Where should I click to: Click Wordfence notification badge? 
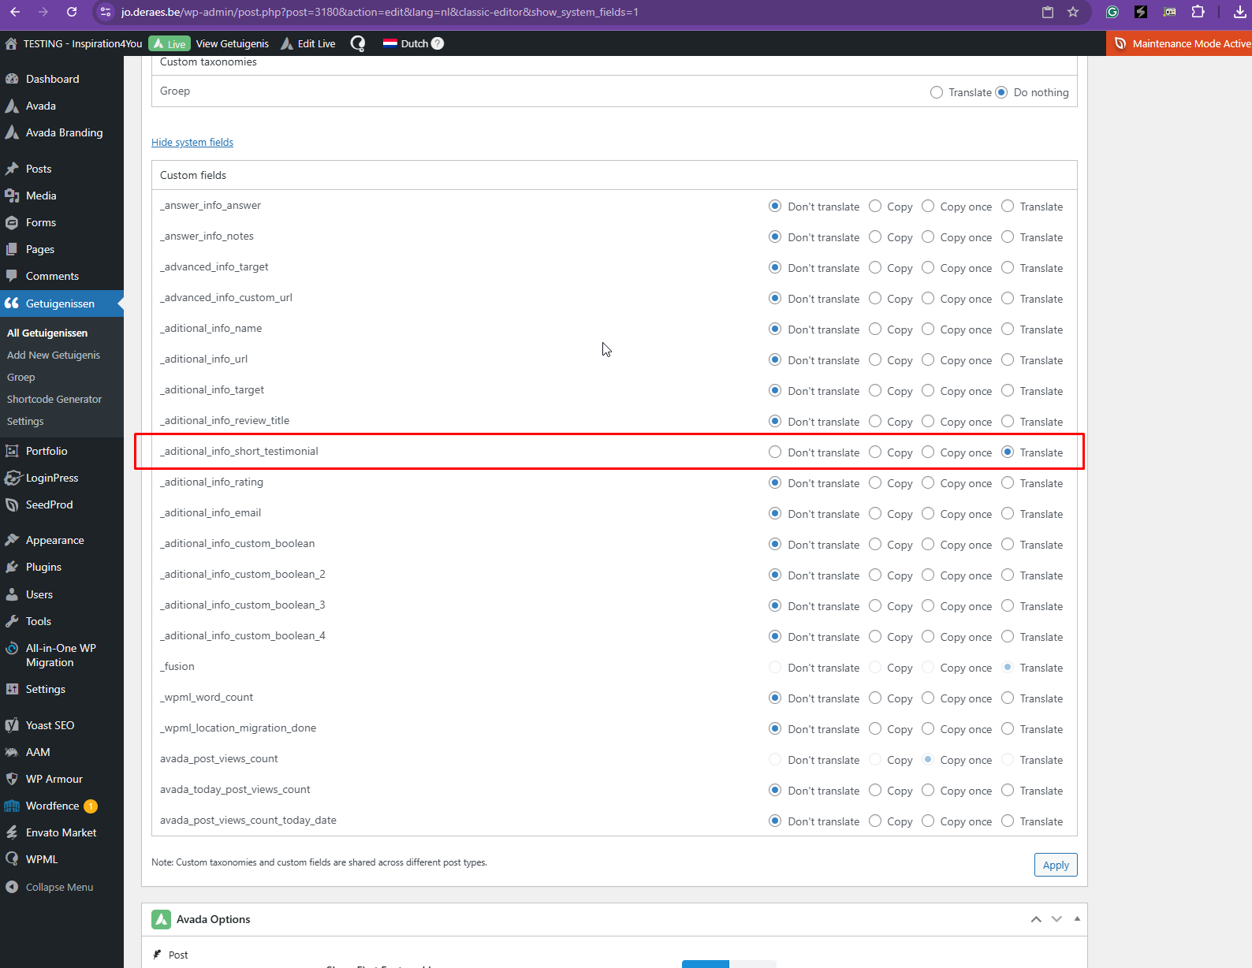pyautogui.click(x=91, y=806)
